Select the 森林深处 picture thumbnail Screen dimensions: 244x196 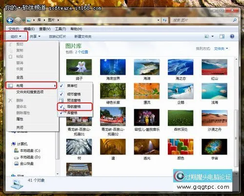click(181, 118)
